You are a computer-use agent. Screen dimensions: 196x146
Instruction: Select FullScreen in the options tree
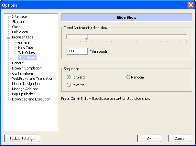click(20, 32)
